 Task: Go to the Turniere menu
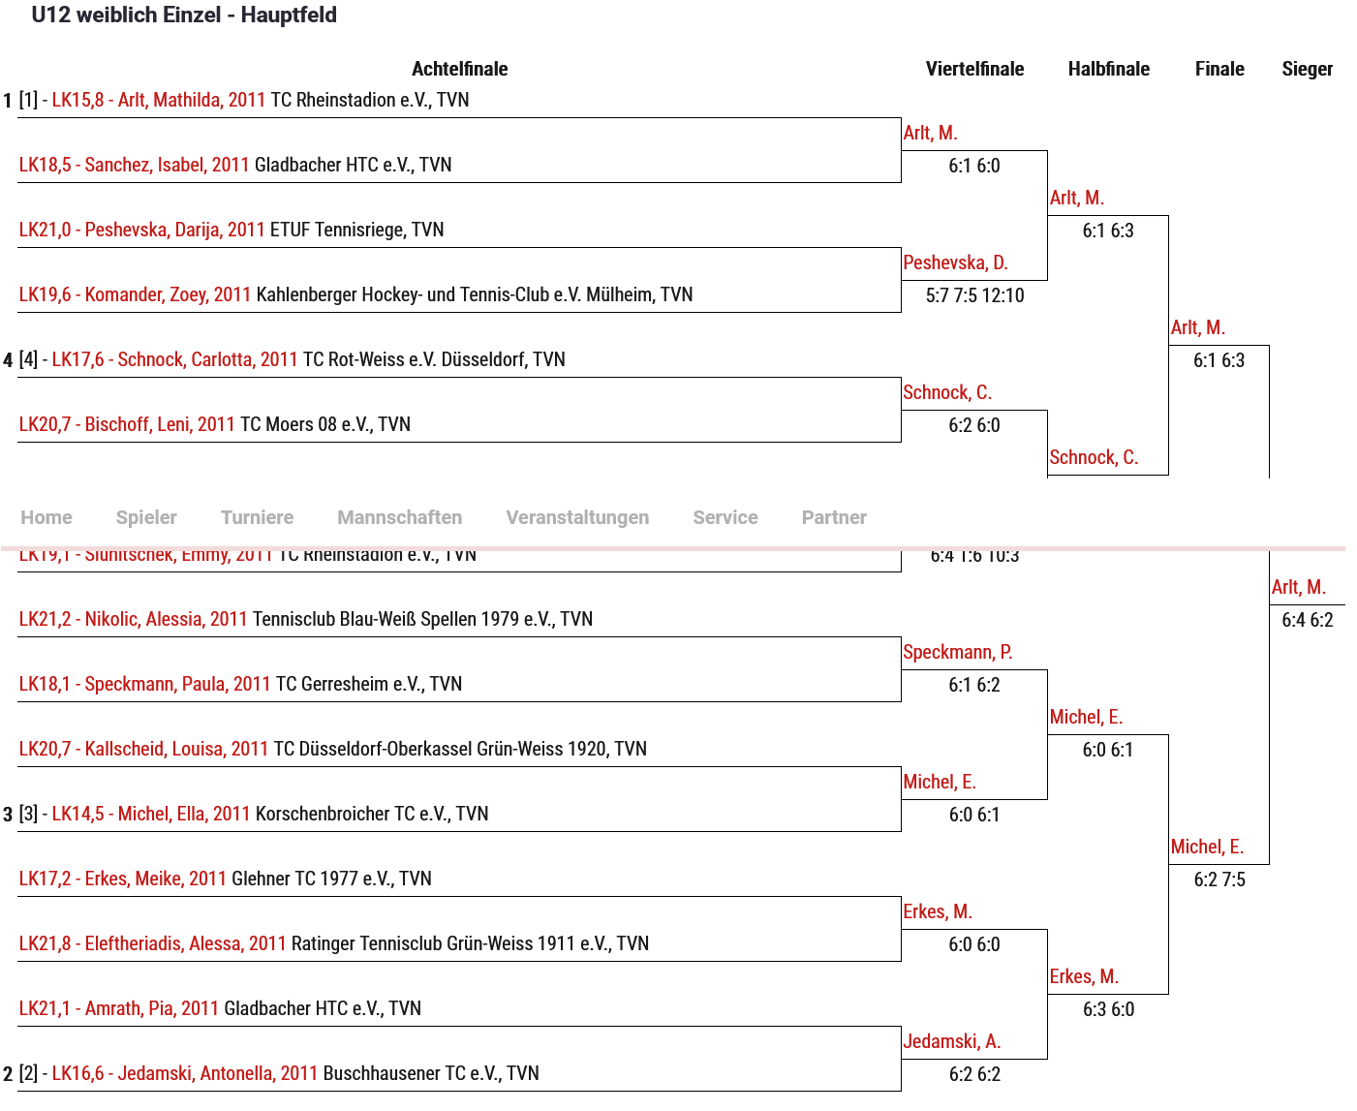click(x=257, y=517)
